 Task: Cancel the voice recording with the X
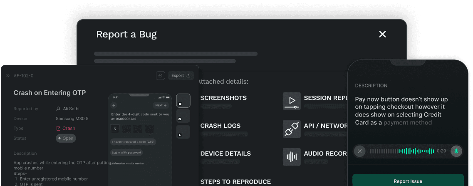pyautogui.click(x=359, y=151)
